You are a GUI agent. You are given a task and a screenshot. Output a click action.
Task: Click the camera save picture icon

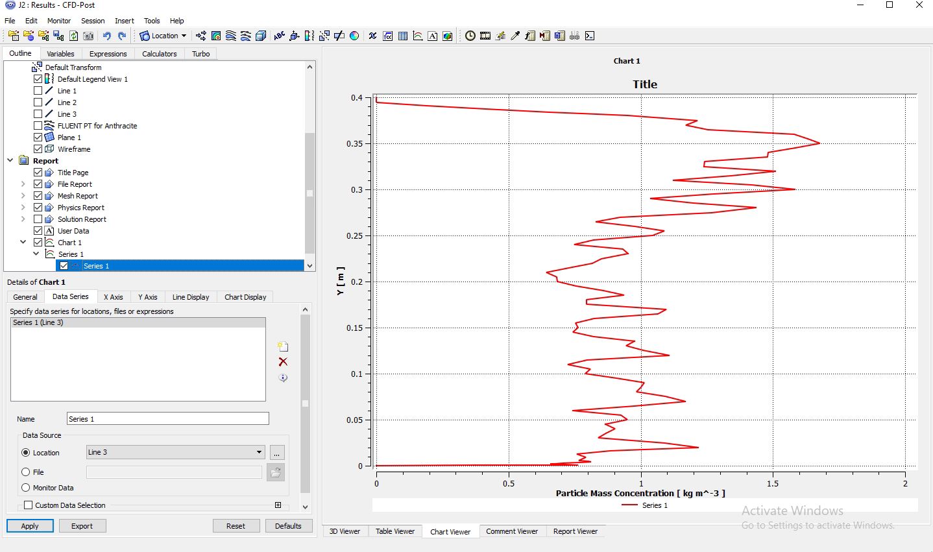(x=88, y=36)
